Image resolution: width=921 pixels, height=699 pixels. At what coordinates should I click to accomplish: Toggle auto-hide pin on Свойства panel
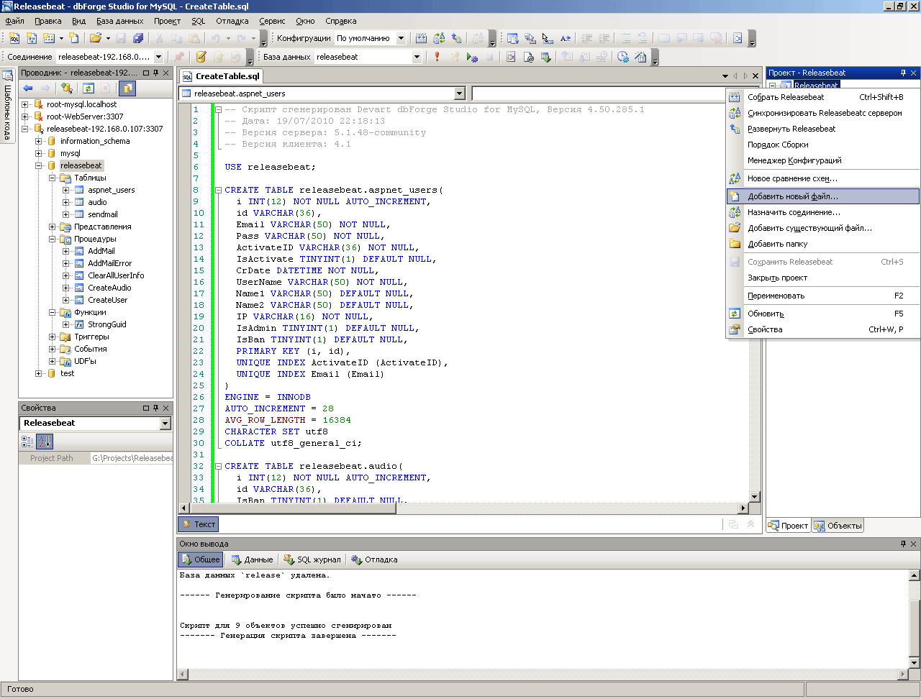[x=155, y=408]
